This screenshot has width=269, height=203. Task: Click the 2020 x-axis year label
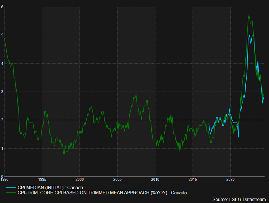point(230,179)
